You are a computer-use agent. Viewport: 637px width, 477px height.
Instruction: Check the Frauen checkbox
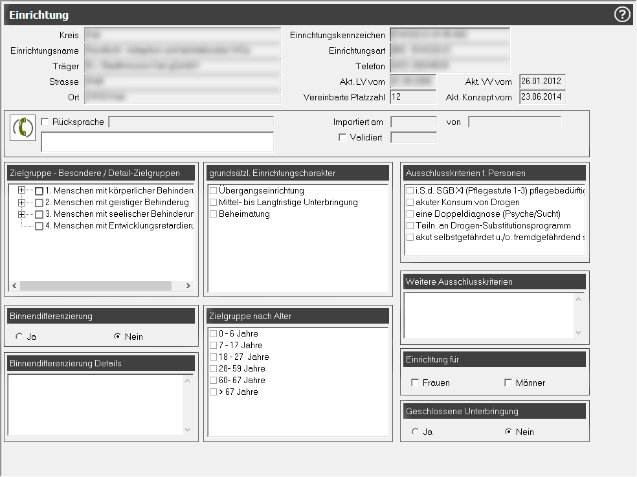point(415,383)
